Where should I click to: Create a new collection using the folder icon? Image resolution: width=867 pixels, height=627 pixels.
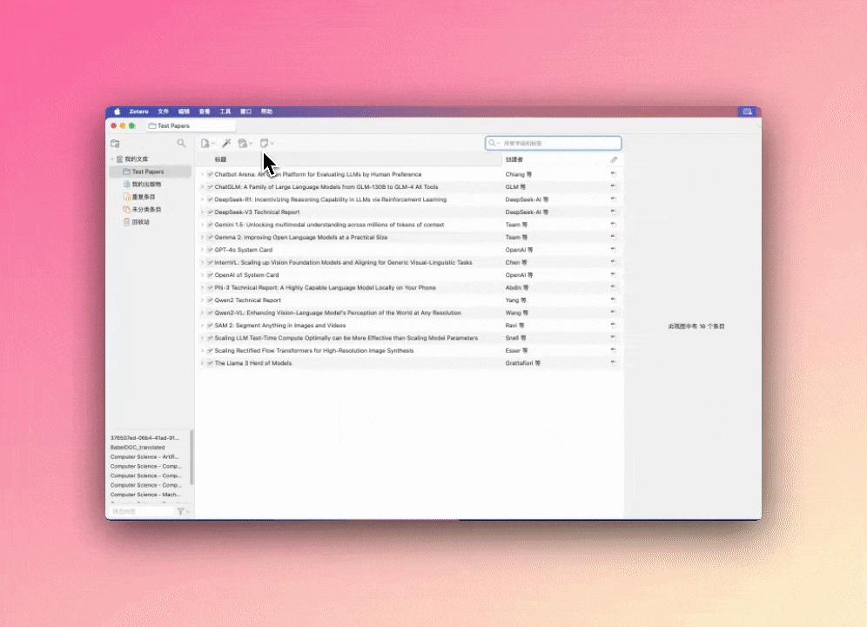114,142
